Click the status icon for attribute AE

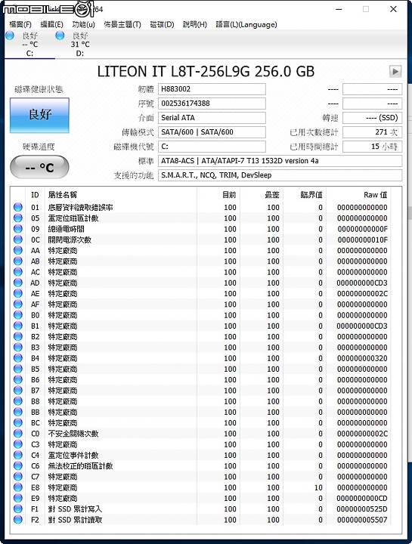[17, 293]
